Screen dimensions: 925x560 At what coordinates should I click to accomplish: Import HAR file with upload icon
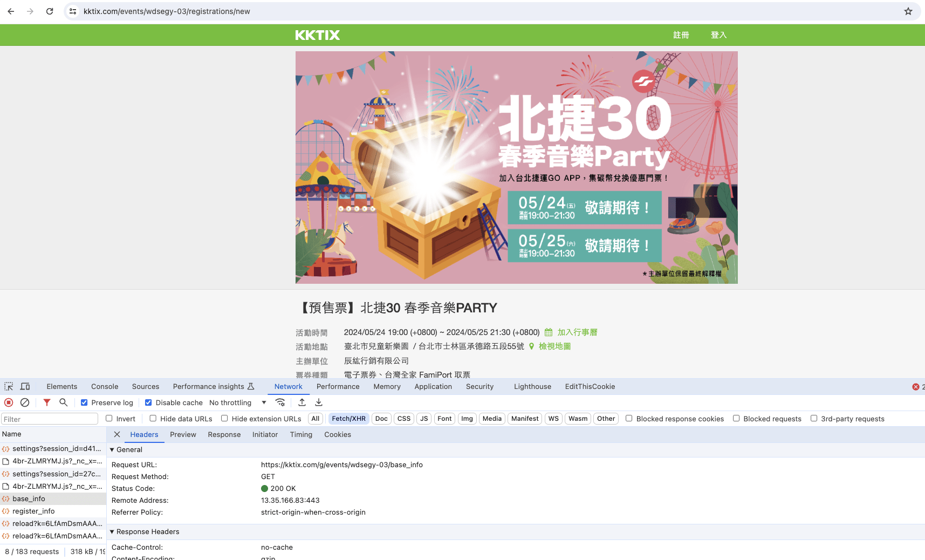pos(302,402)
